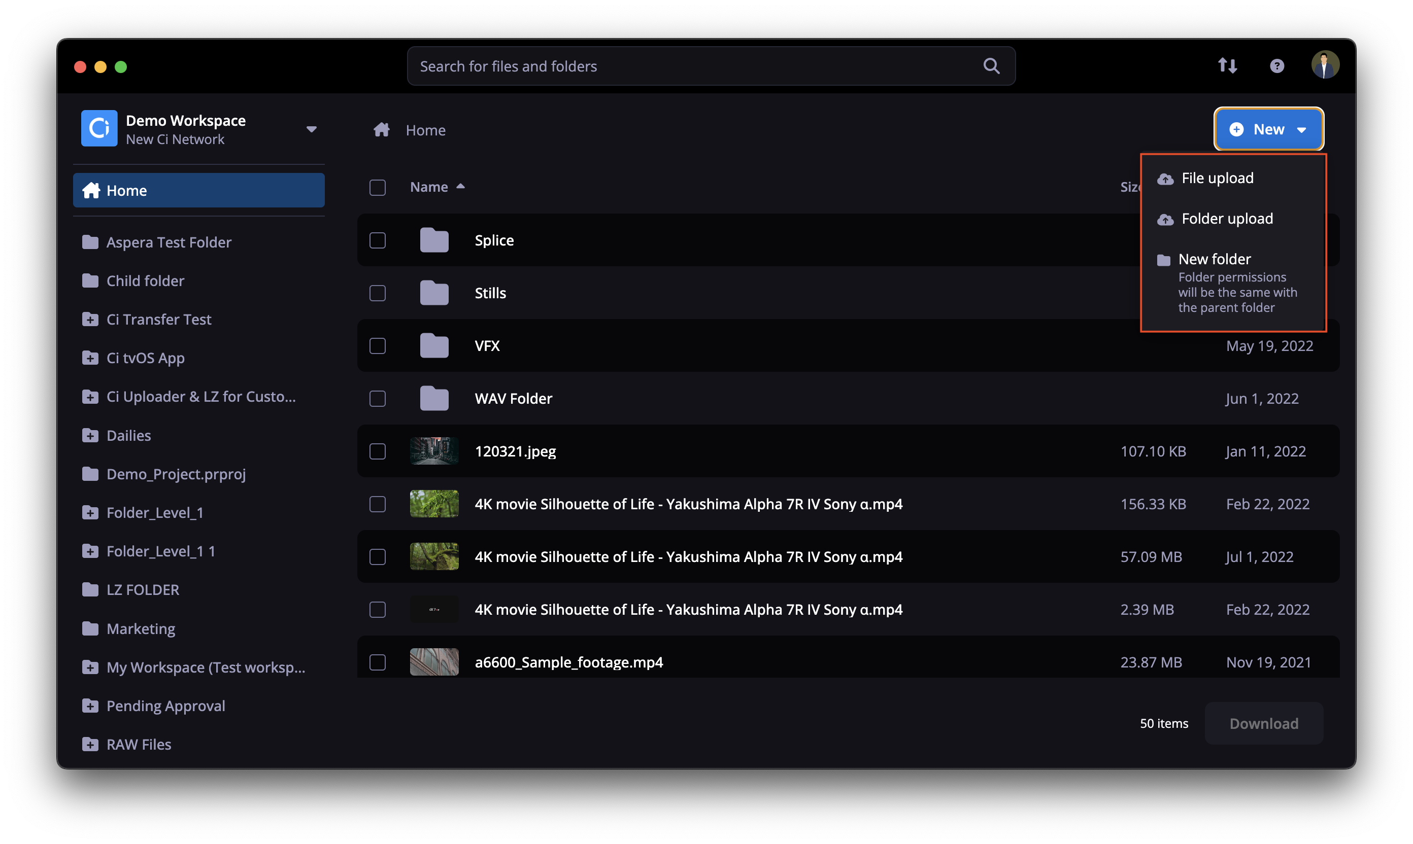Screen dimensions: 1413x844
Task: Click RAW Files folder icon
Action: tap(90, 745)
